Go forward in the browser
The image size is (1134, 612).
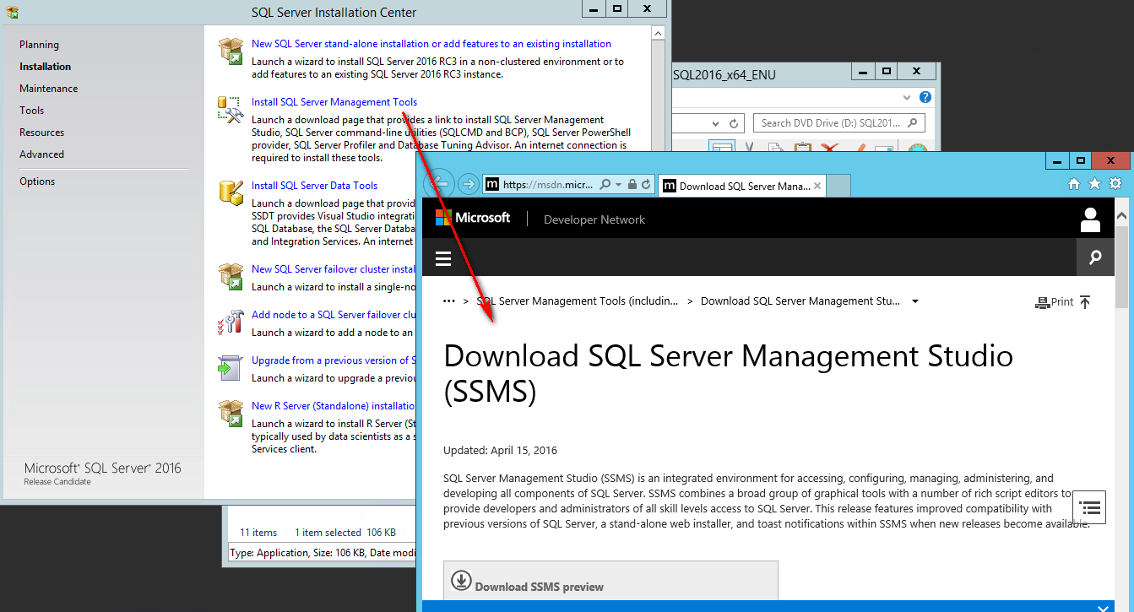468,184
